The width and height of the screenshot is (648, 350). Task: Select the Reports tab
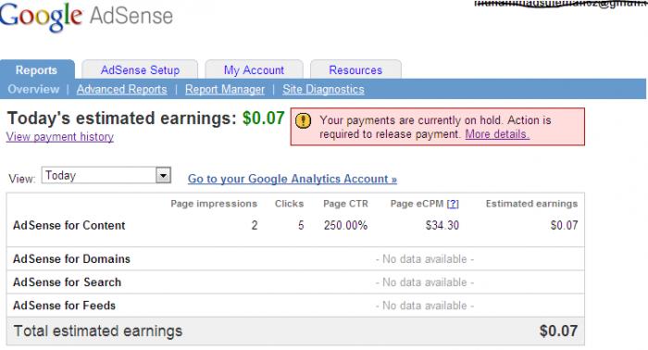[36, 69]
